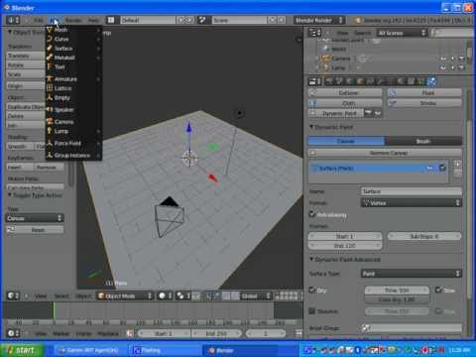
Task: Click the Rotate button in tool shelf
Action: pyautogui.click(x=26, y=64)
